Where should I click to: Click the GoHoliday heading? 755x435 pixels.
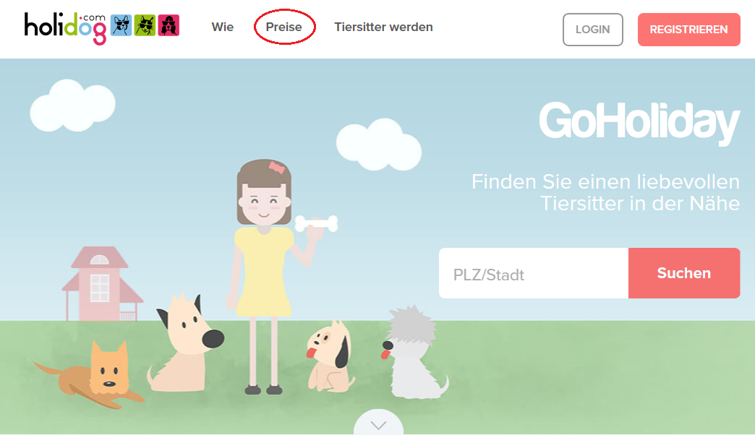[x=639, y=121]
